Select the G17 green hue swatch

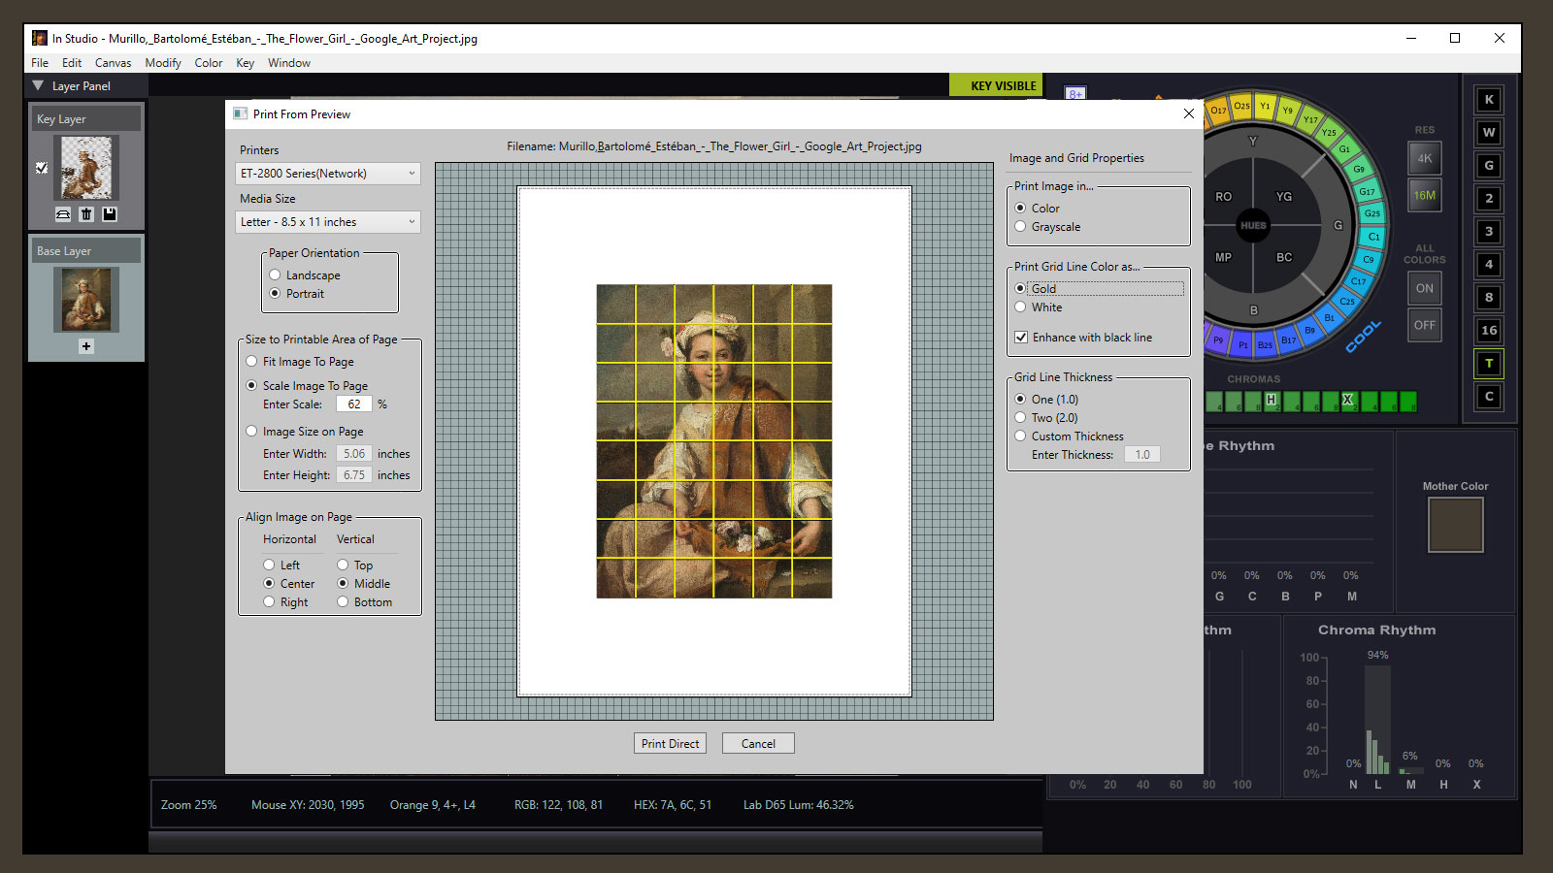(1367, 191)
